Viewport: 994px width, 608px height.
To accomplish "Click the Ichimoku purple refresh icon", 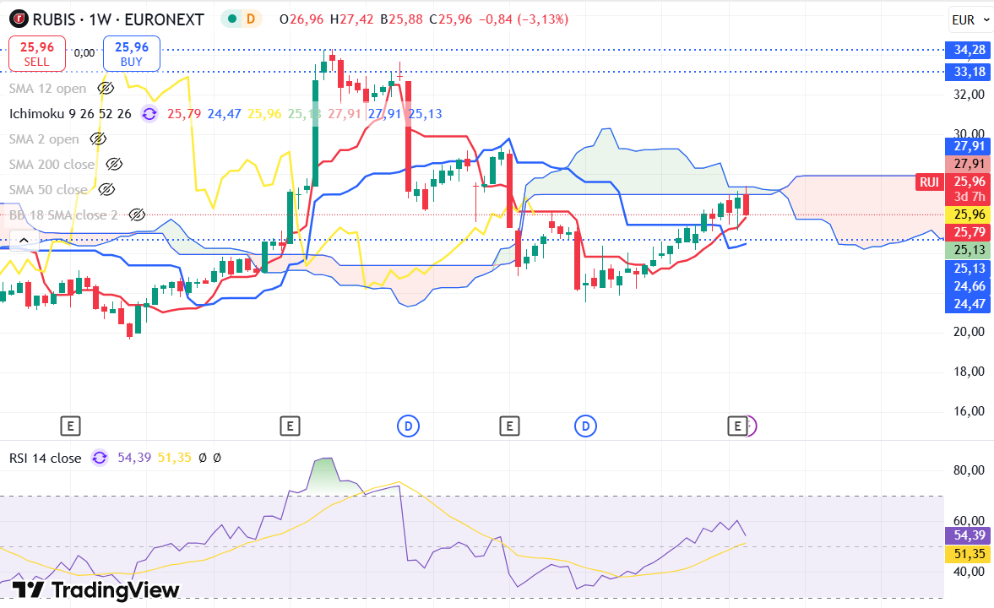I will [149, 114].
